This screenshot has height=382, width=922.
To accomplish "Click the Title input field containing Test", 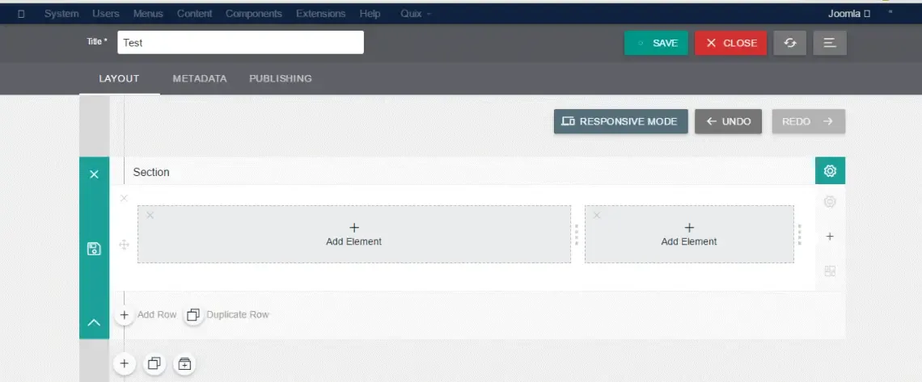I will 240,42.
